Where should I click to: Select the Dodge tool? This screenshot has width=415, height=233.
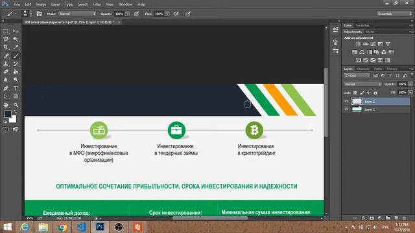coord(16,80)
